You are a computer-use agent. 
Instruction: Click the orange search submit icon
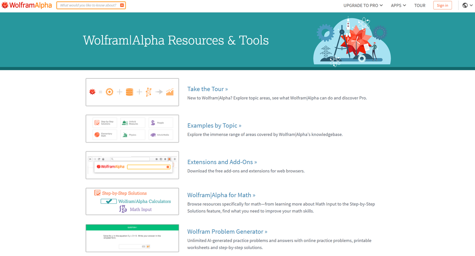pyautogui.click(x=122, y=5)
